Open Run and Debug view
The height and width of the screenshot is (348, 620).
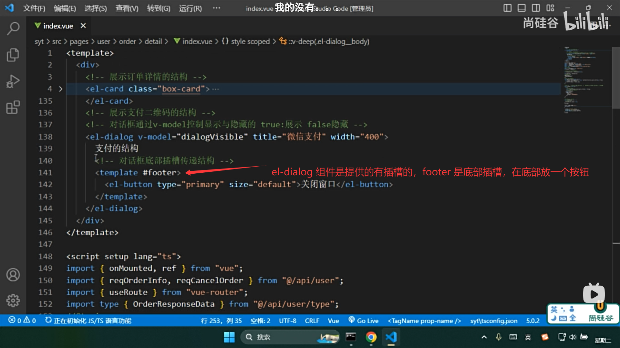coord(13,81)
